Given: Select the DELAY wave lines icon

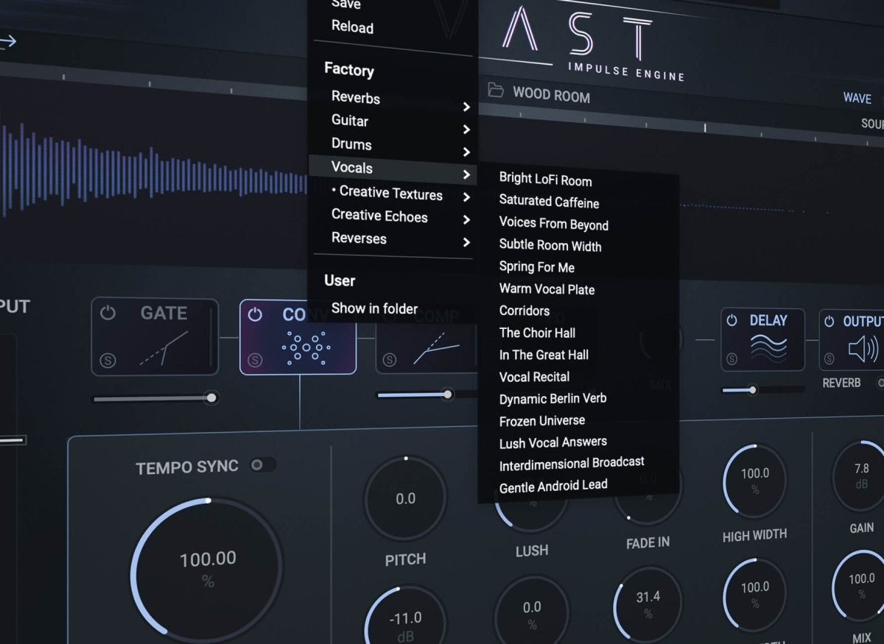Looking at the screenshot, I should point(768,348).
